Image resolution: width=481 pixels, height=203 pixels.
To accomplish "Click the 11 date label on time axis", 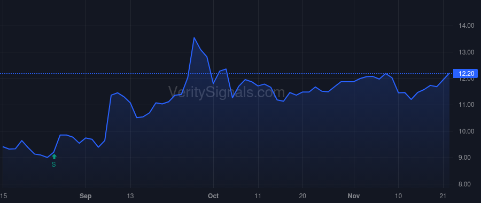I will click(258, 196).
